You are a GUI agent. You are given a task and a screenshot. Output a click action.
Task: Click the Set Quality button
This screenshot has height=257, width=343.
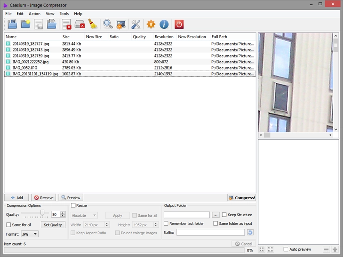click(53, 224)
